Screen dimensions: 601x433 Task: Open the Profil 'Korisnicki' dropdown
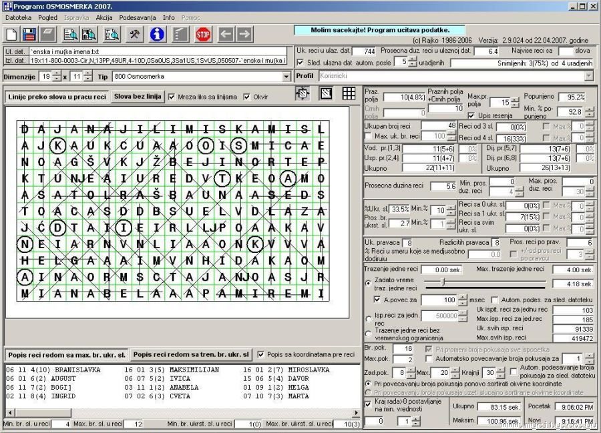[588, 76]
